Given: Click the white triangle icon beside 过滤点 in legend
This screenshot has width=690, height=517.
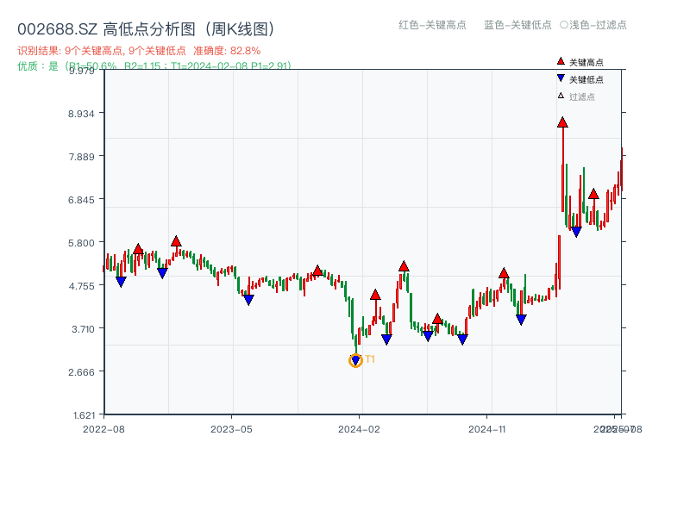Looking at the screenshot, I should click(561, 96).
